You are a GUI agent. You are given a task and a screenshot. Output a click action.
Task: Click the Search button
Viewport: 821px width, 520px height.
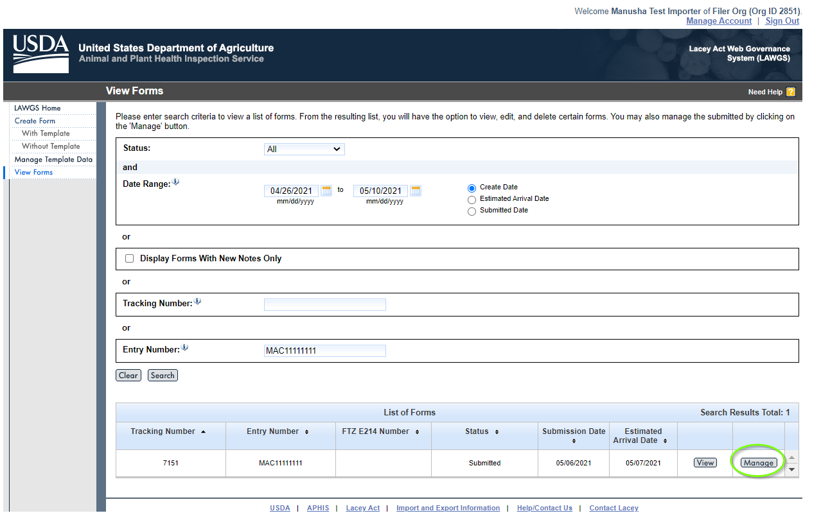(x=163, y=376)
